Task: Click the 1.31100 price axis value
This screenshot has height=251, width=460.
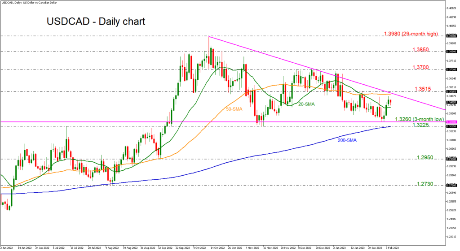Action: 451,140
